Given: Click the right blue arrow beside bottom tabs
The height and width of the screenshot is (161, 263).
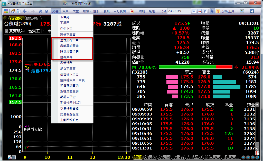Looking at the screenshot, I should point(253,157).
